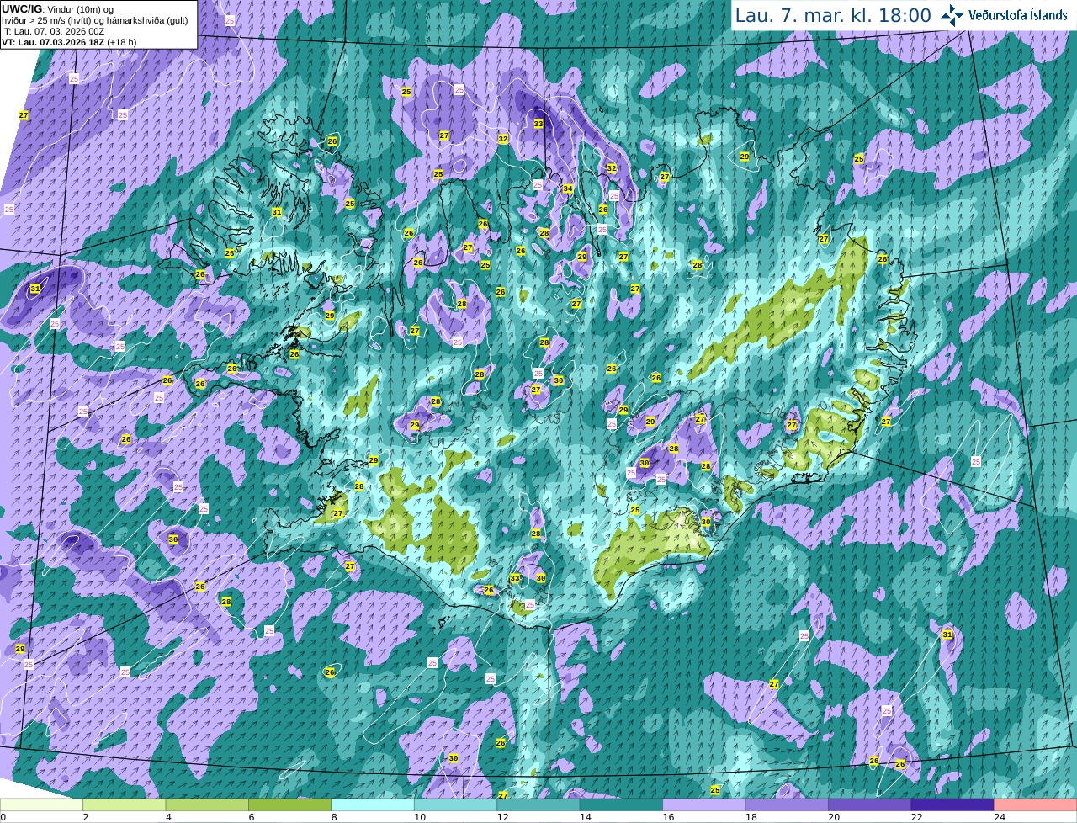Click the hviður > 25 m/s legend description line
Image resolution: width=1077 pixels, height=823 pixels.
point(94,20)
